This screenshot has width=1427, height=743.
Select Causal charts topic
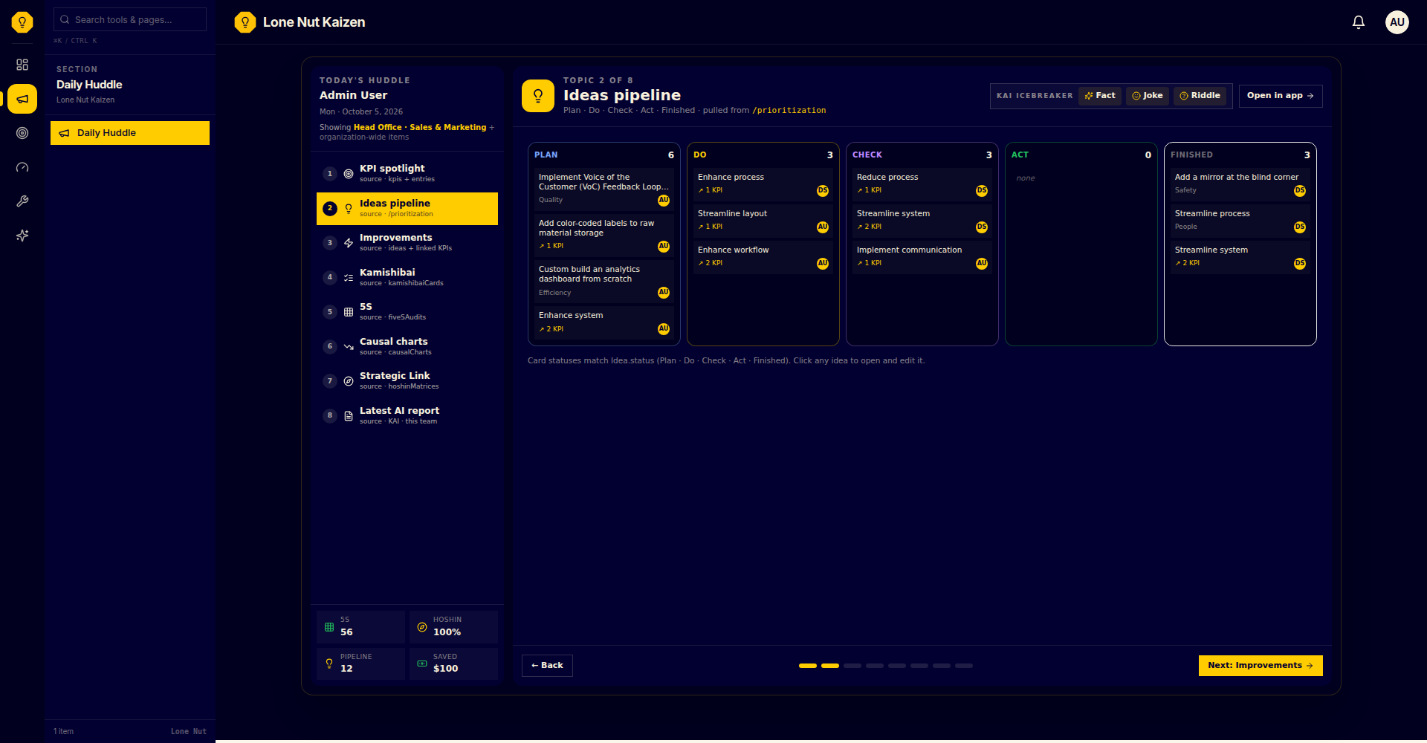tap(407, 346)
